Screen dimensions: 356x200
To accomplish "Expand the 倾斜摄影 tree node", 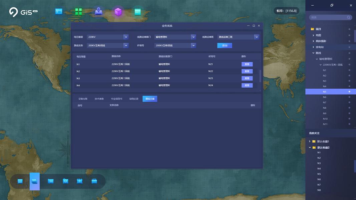I will (313, 41).
